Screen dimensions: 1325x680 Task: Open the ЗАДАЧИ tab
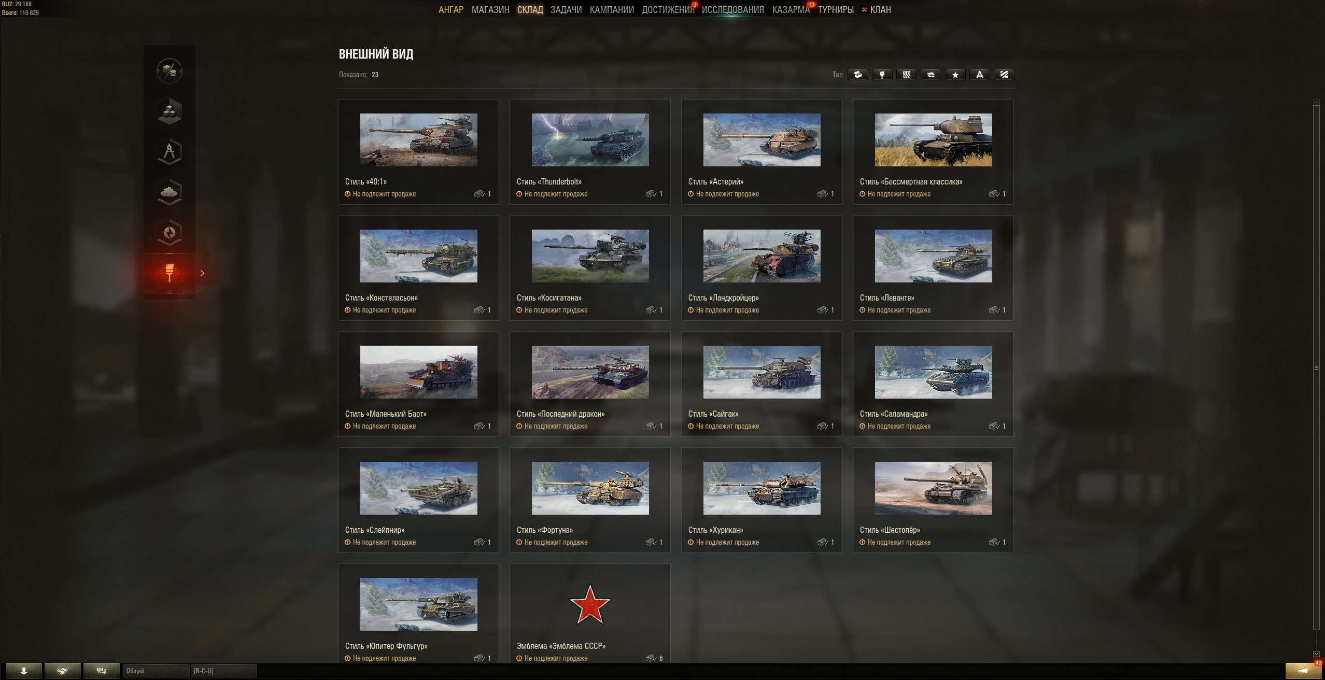point(566,10)
